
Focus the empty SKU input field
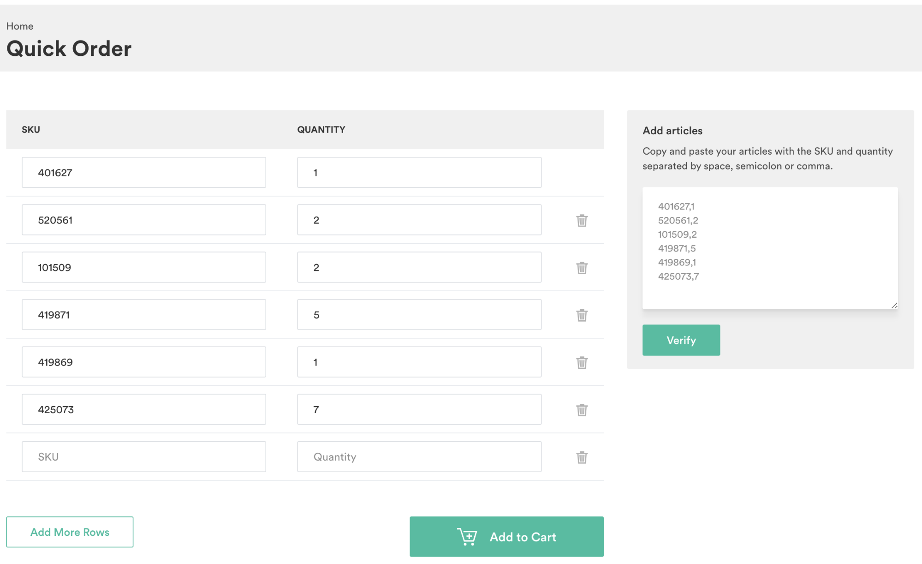click(x=143, y=457)
